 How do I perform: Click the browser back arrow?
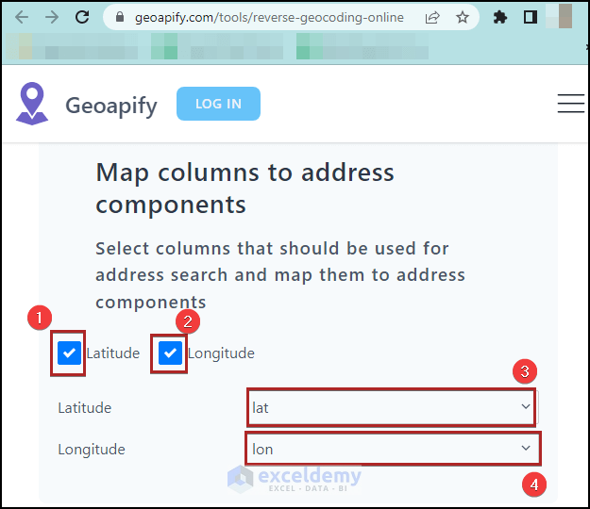pyautogui.click(x=22, y=17)
